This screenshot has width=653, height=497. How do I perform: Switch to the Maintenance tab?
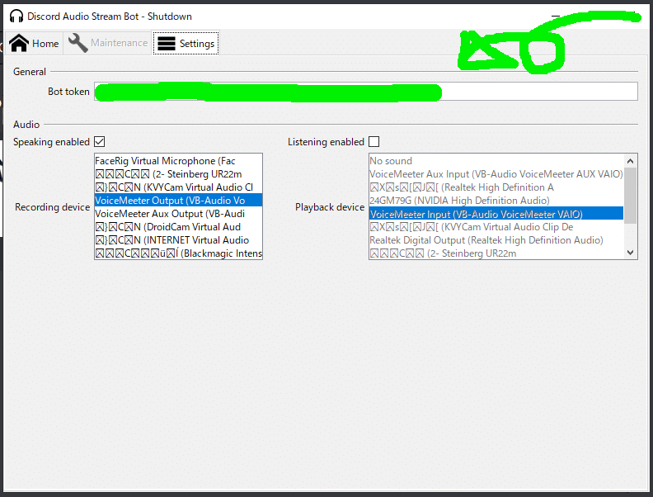tap(107, 43)
